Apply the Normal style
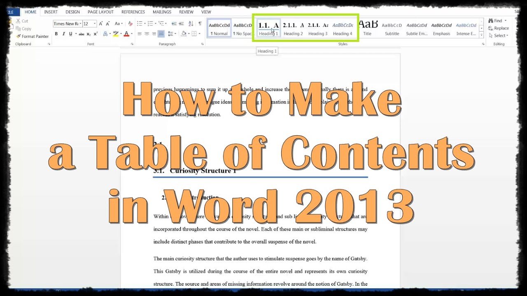 [219, 28]
